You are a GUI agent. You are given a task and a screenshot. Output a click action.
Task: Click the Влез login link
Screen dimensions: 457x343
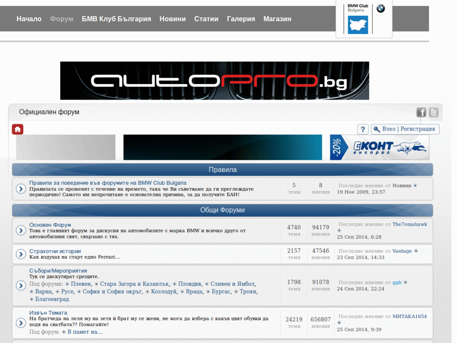[389, 129]
